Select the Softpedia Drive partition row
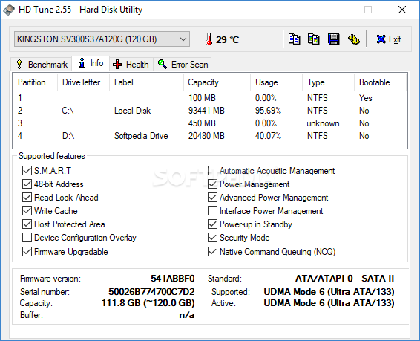The image size is (420, 341). coord(210,136)
